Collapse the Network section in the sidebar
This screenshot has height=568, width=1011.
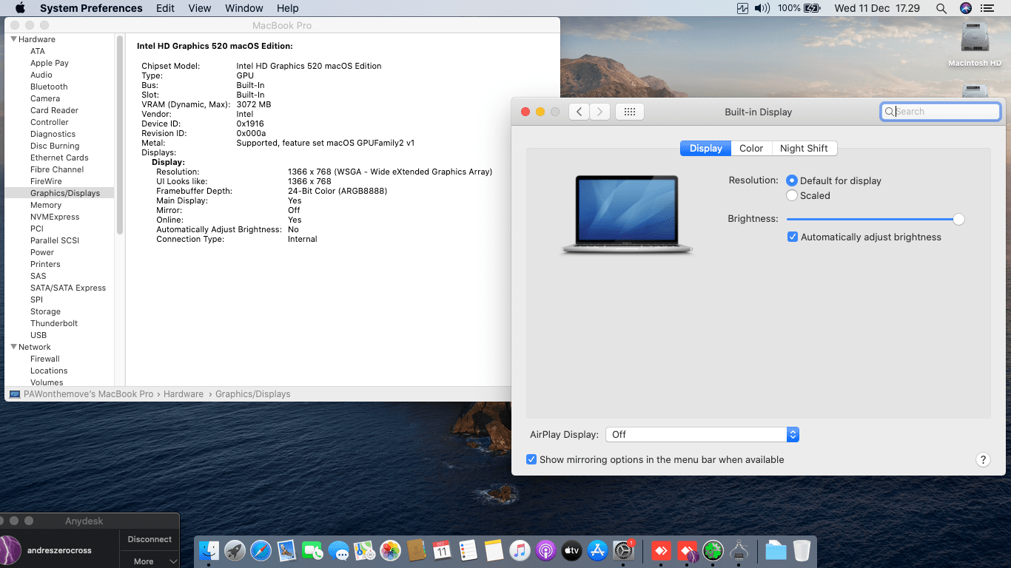[x=13, y=346]
